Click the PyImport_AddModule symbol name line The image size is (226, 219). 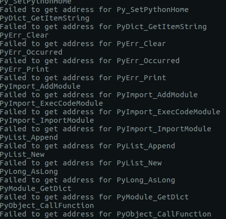click(x=40, y=86)
